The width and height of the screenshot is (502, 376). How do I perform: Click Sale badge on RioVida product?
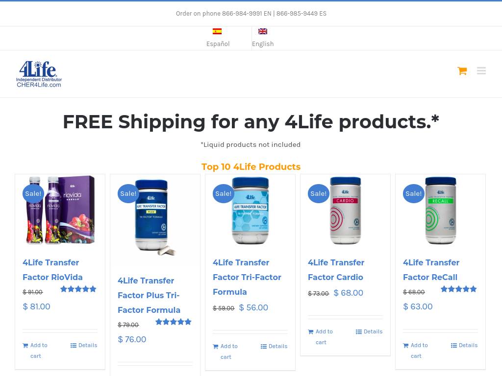tap(33, 193)
